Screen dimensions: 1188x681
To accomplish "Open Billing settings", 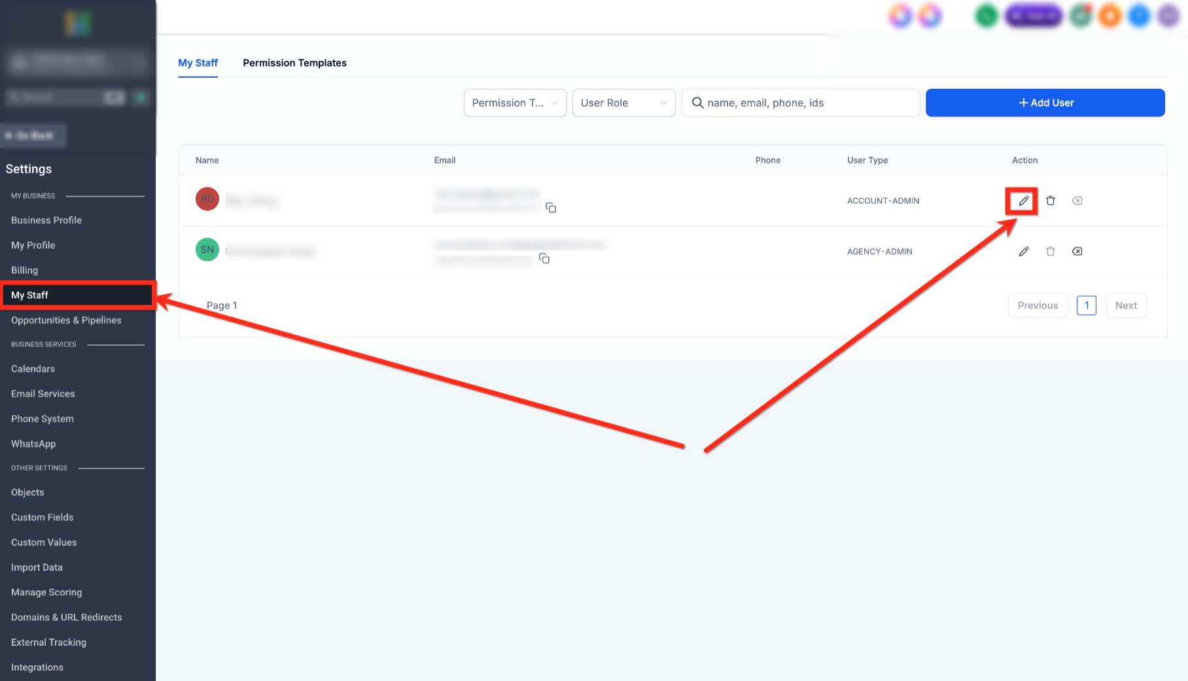I will coord(24,270).
